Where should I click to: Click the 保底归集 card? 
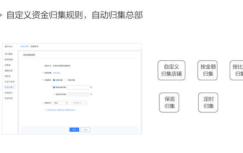(x=169, y=102)
